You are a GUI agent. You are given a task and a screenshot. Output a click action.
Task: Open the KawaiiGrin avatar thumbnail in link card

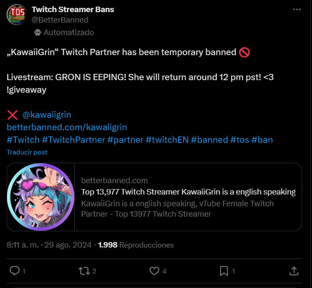pyautogui.click(x=41, y=197)
